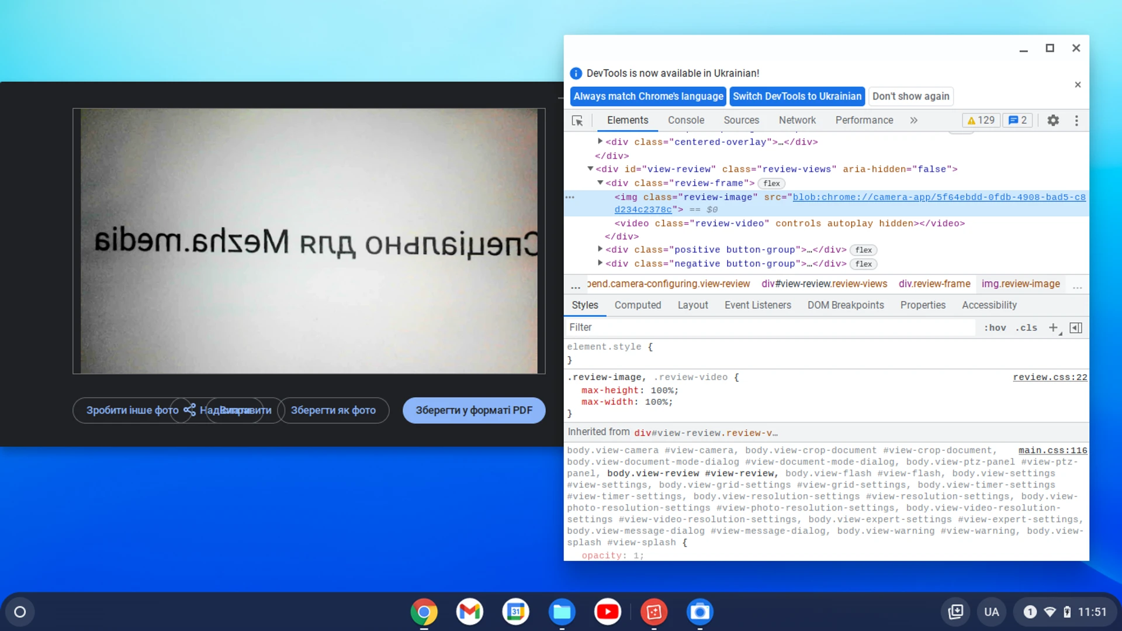1122x631 pixels.
Task: Expand the positive button-group div
Action: tap(600, 249)
